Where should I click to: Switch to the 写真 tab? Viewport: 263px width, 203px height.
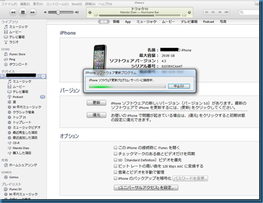point(223,21)
